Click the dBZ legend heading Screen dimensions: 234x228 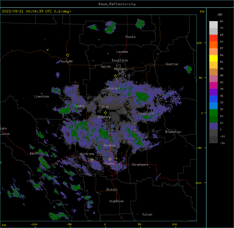pos(220,14)
